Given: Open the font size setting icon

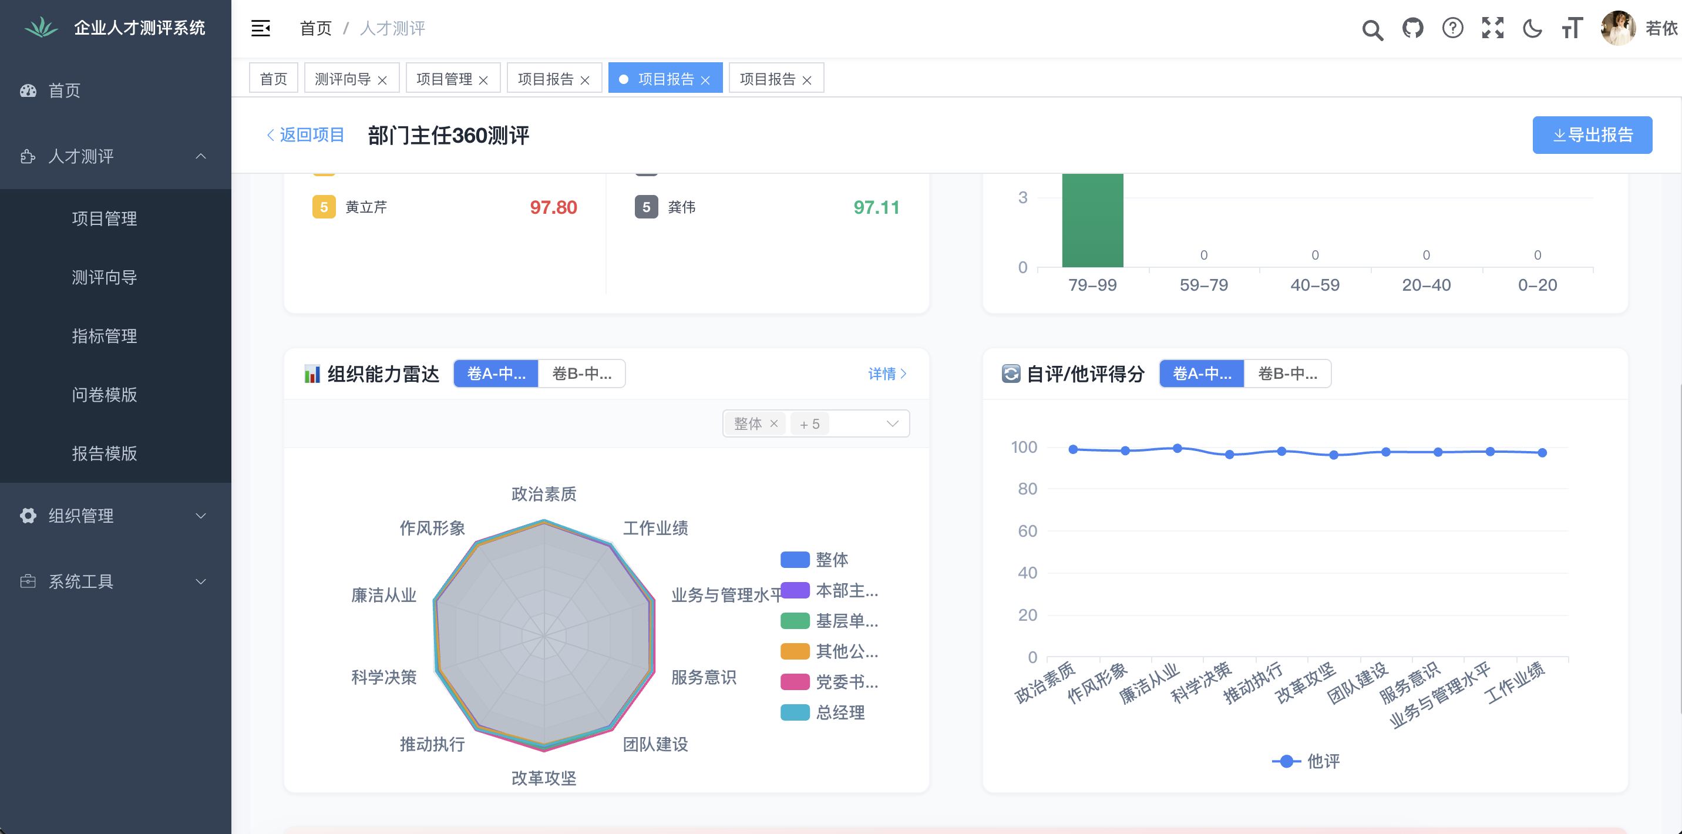Looking at the screenshot, I should 1572,28.
